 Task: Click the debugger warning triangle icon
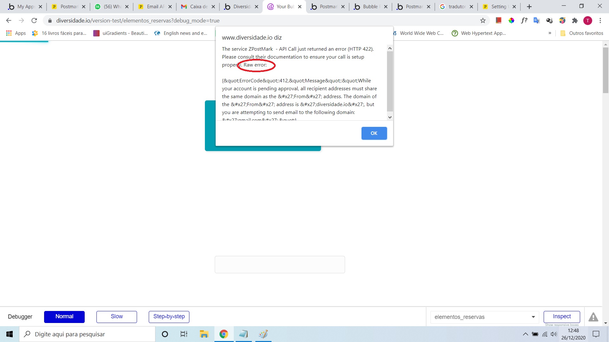coord(593,317)
